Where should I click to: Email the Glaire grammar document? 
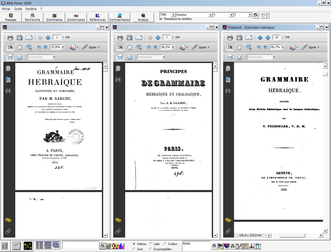tap(139, 37)
